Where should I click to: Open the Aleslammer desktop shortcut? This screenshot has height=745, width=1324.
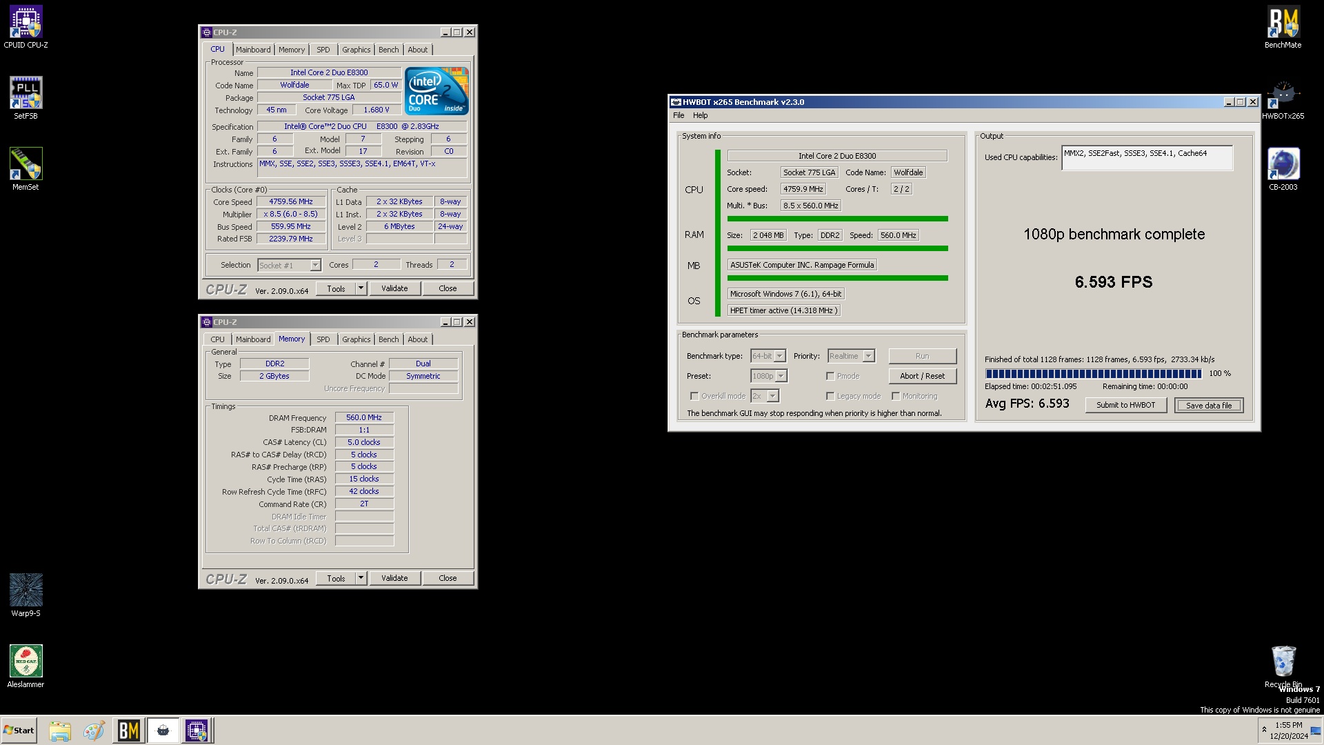pyautogui.click(x=26, y=666)
